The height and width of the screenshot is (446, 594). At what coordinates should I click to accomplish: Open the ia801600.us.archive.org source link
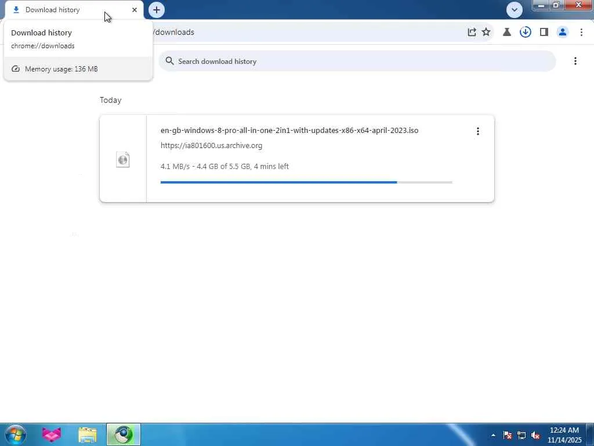click(211, 146)
